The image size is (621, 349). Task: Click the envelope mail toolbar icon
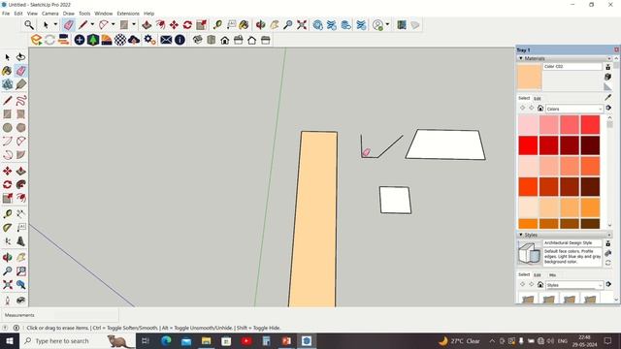tap(166, 40)
